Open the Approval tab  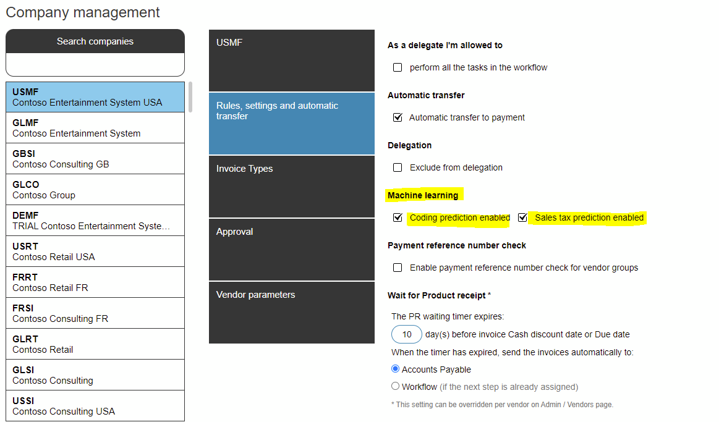point(292,250)
